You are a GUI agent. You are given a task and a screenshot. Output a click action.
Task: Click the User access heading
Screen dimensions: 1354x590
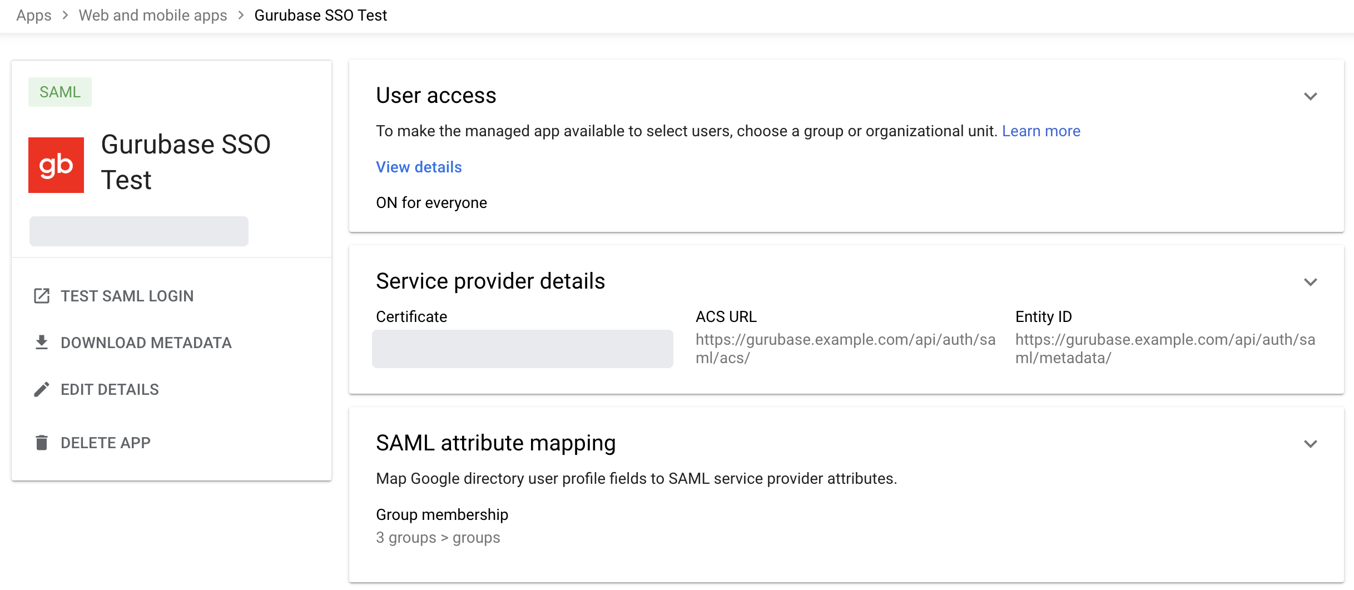pos(436,95)
